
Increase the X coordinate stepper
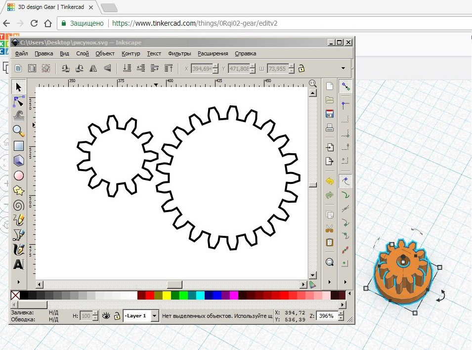[x=215, y=66]
